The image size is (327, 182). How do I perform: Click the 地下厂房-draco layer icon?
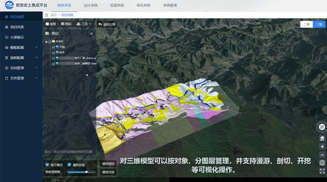point(57,58)
